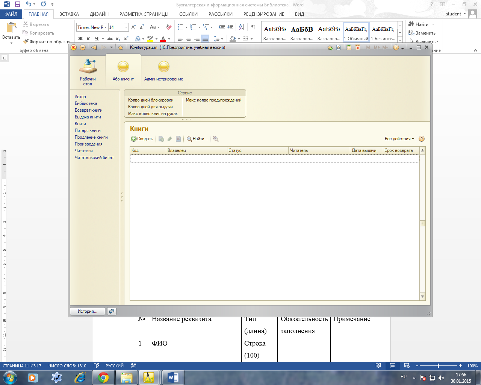This screenshot has width=481, height=385.
Task: Open Рабочий стол section in 1C
Action: click(88, 72)
